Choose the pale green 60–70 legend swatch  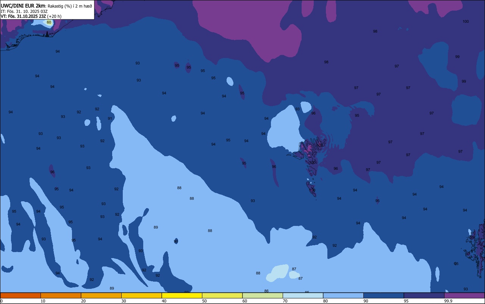coord(263,295)
